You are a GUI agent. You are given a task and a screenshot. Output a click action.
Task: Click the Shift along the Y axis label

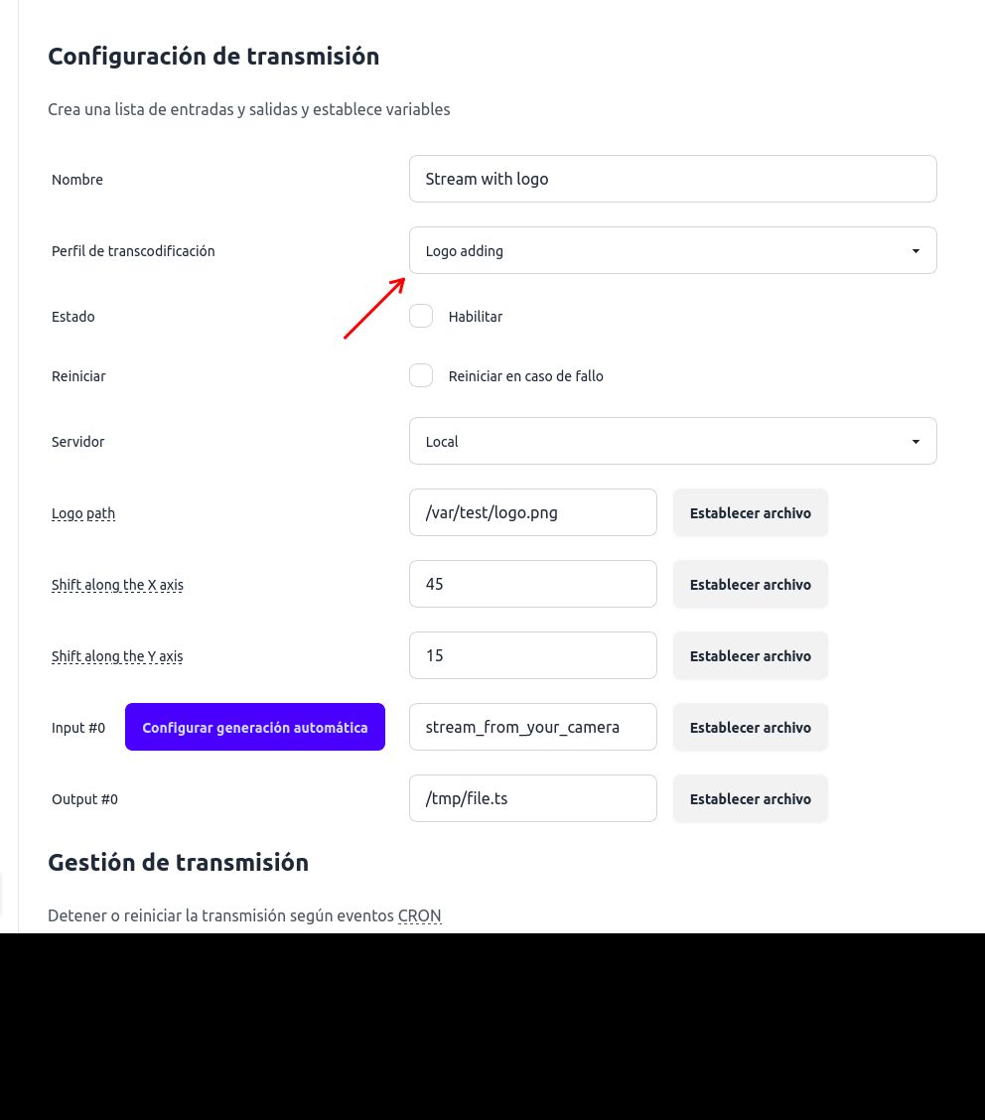[117, 656]
